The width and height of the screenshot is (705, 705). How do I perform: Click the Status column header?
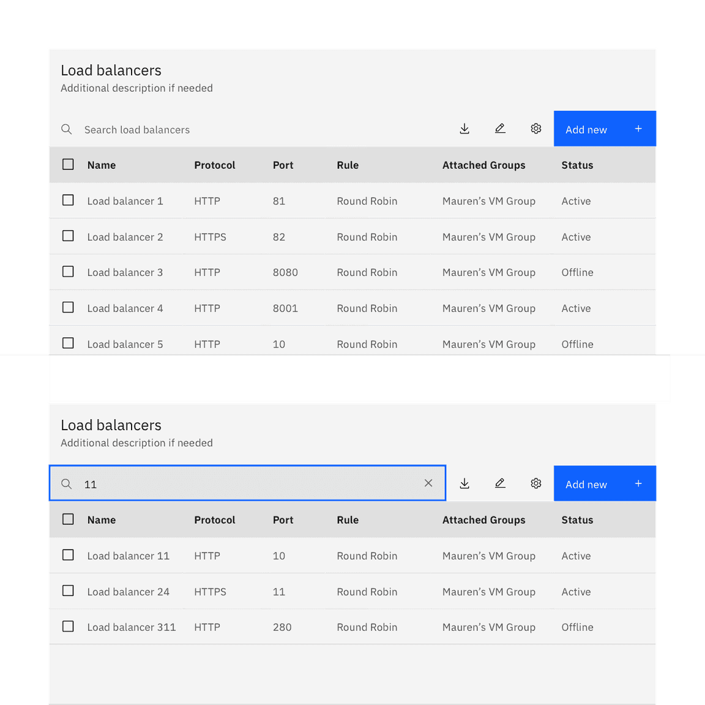(x=577, y=164)
